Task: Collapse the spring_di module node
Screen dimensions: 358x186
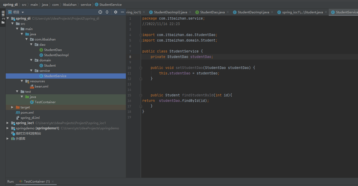Action: pos(8,18)
